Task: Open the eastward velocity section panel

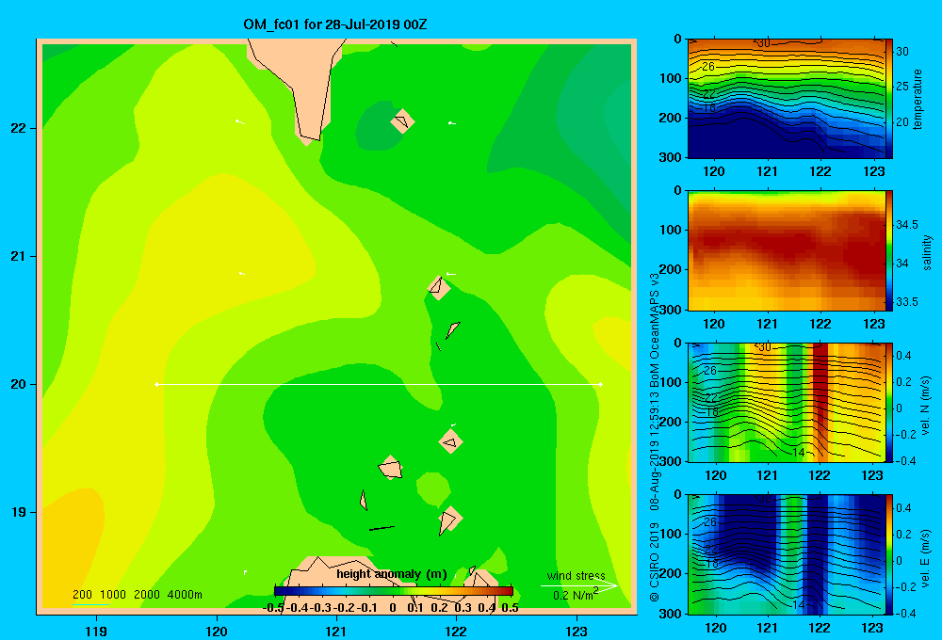Action: click(x=787, y=554)
